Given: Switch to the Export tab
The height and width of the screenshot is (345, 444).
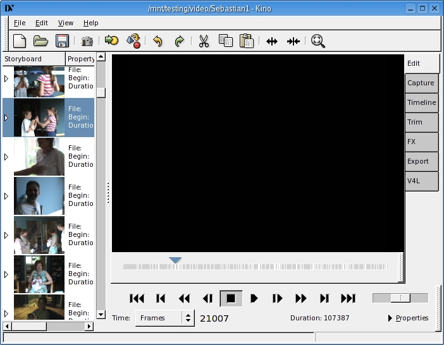Looking at the screenshot, I should [x=418, y=161].
